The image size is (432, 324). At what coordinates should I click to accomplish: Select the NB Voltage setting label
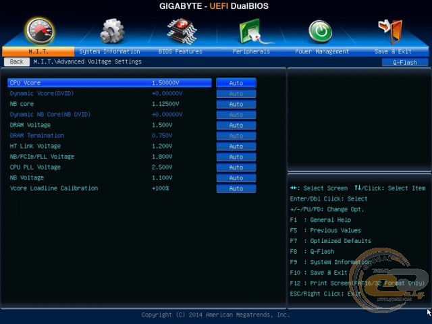click(26, 178)
